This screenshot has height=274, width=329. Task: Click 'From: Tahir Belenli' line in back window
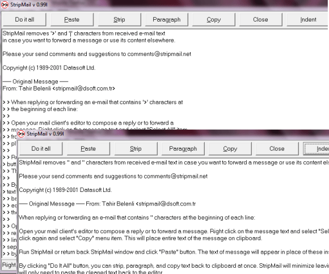point(59,88)
